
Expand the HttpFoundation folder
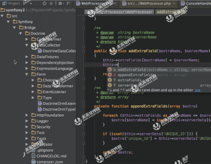27,115
